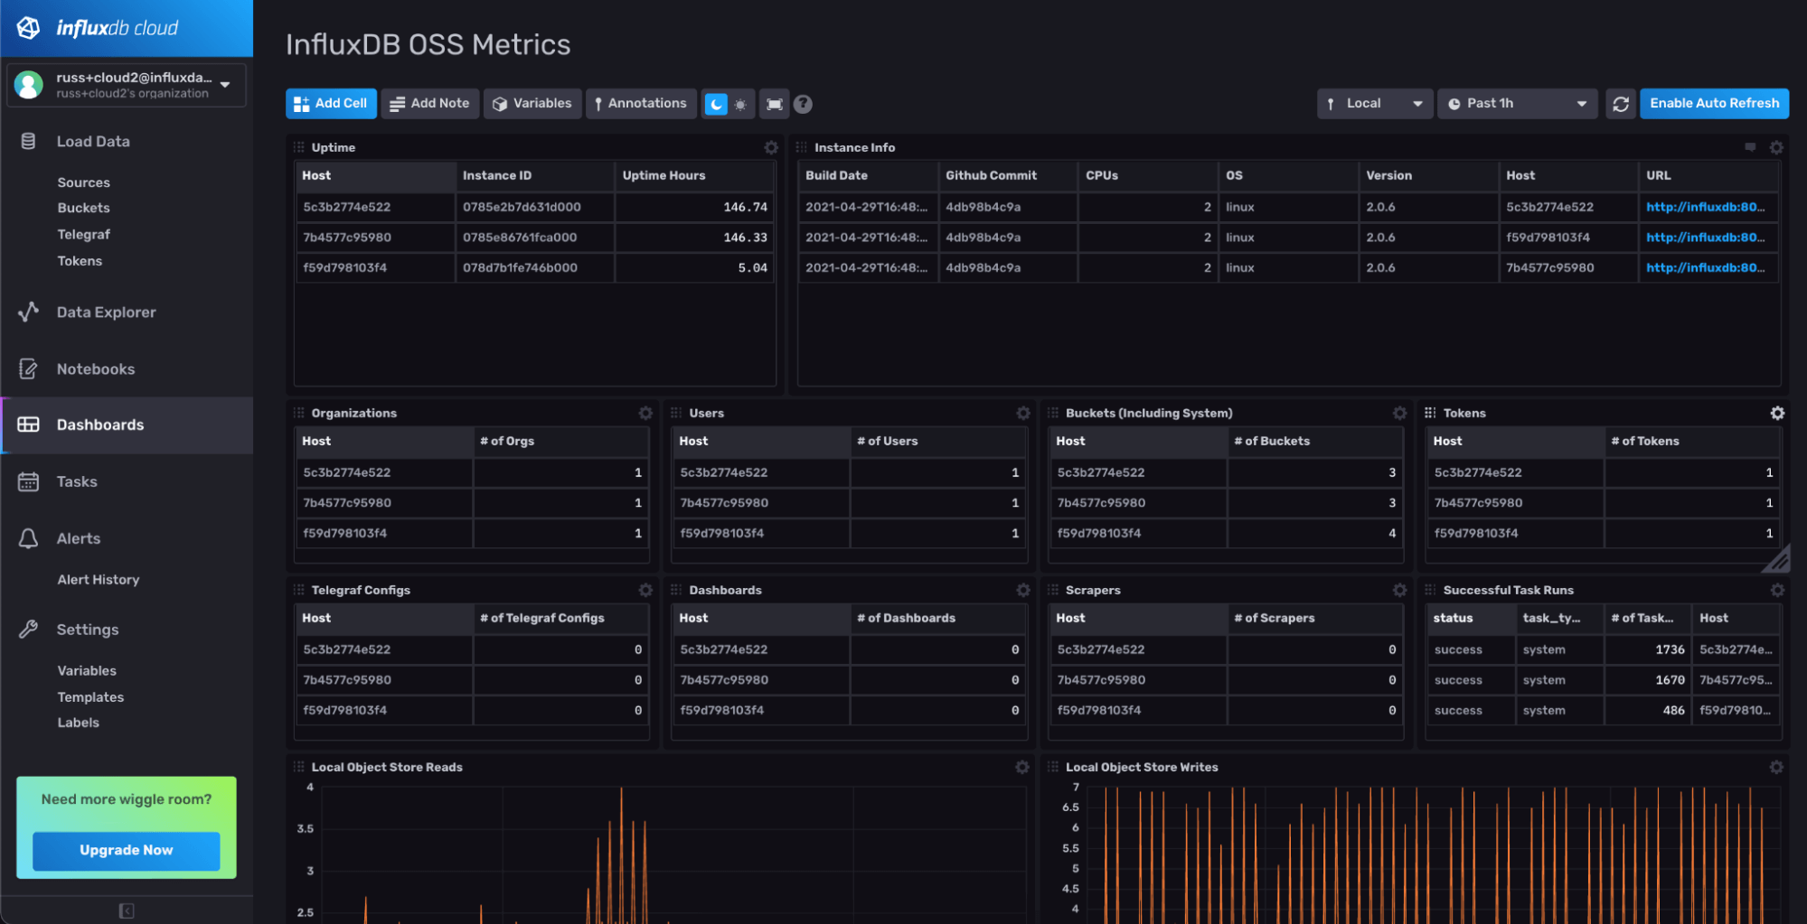Click the Enable Auto Refresh button
This screenshot has height=924, width=1807.
[x=1713, y=103]
